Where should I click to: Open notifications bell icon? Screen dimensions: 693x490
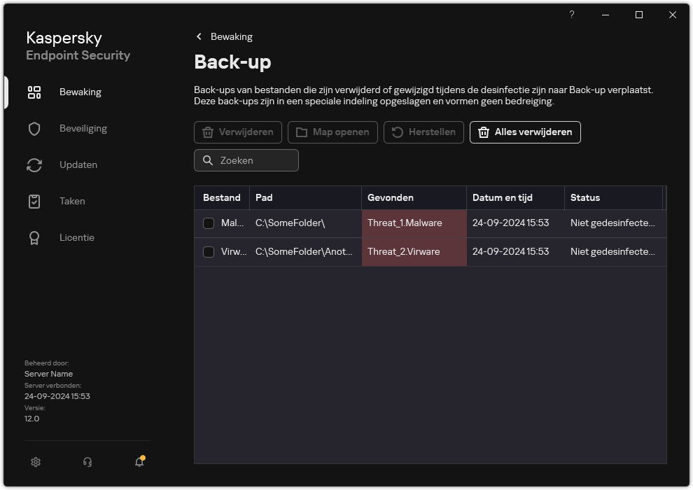click(x=139, y=462)
